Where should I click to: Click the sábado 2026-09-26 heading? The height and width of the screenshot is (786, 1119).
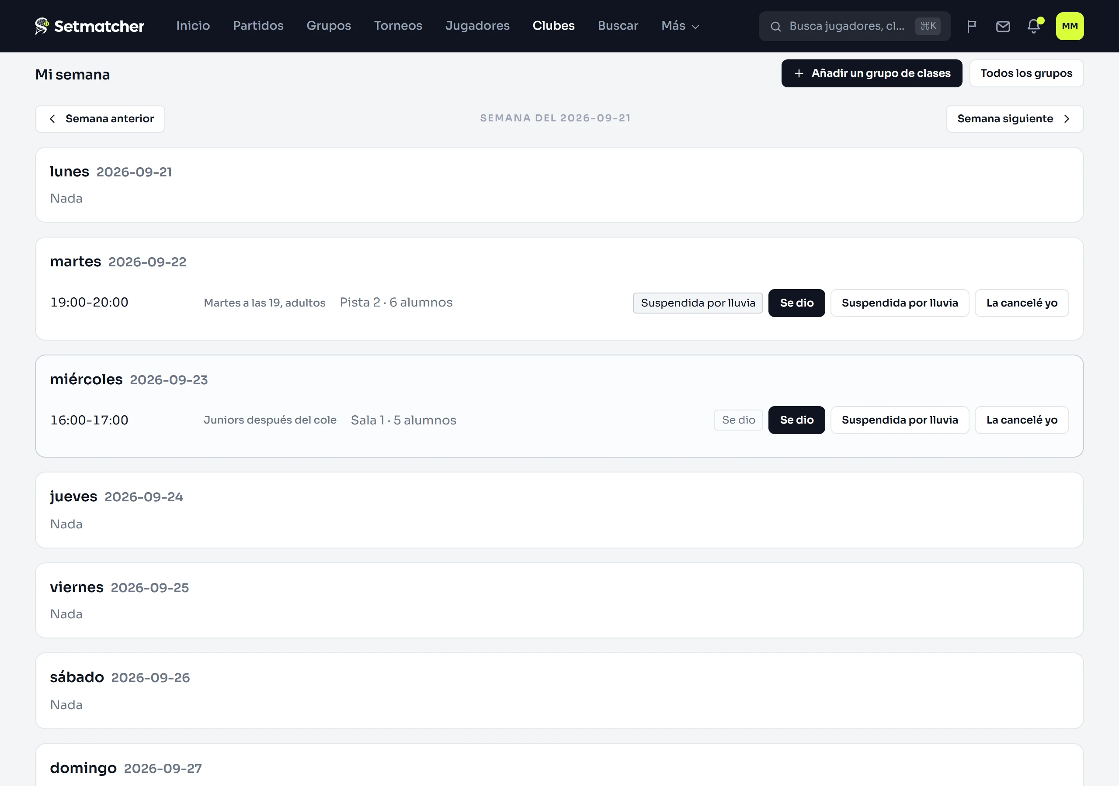(x=119, y=677)
